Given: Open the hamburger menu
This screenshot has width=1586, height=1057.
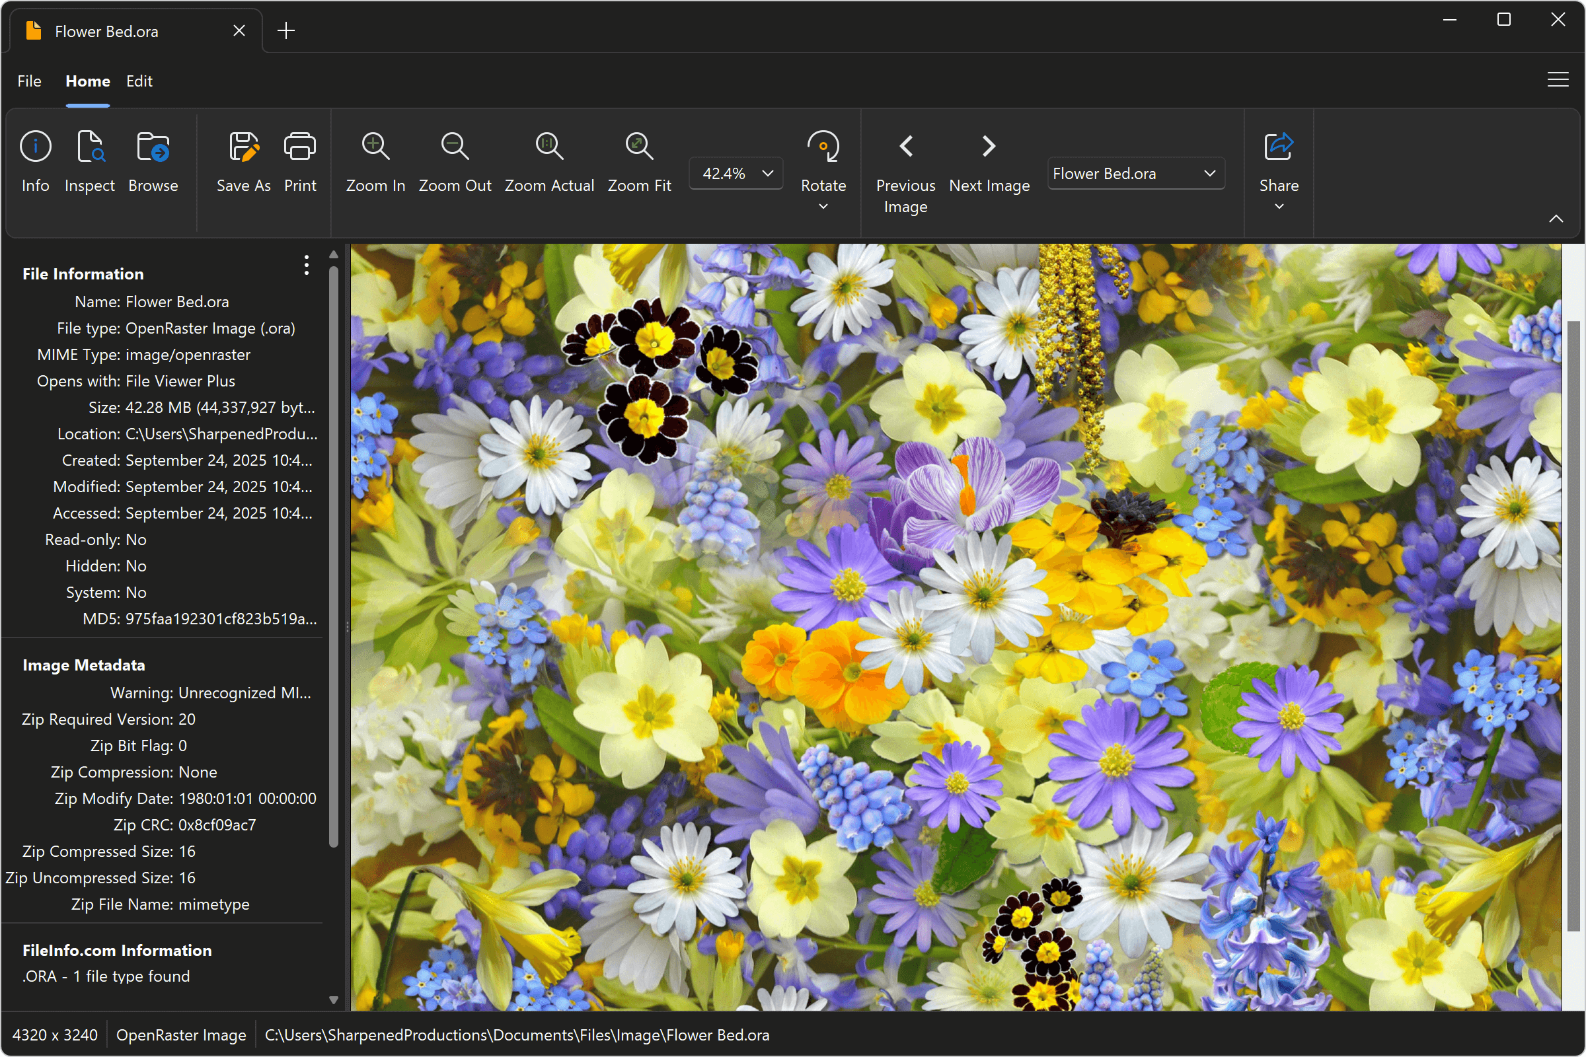Looking at the screenshot, I should [1558, 79].
